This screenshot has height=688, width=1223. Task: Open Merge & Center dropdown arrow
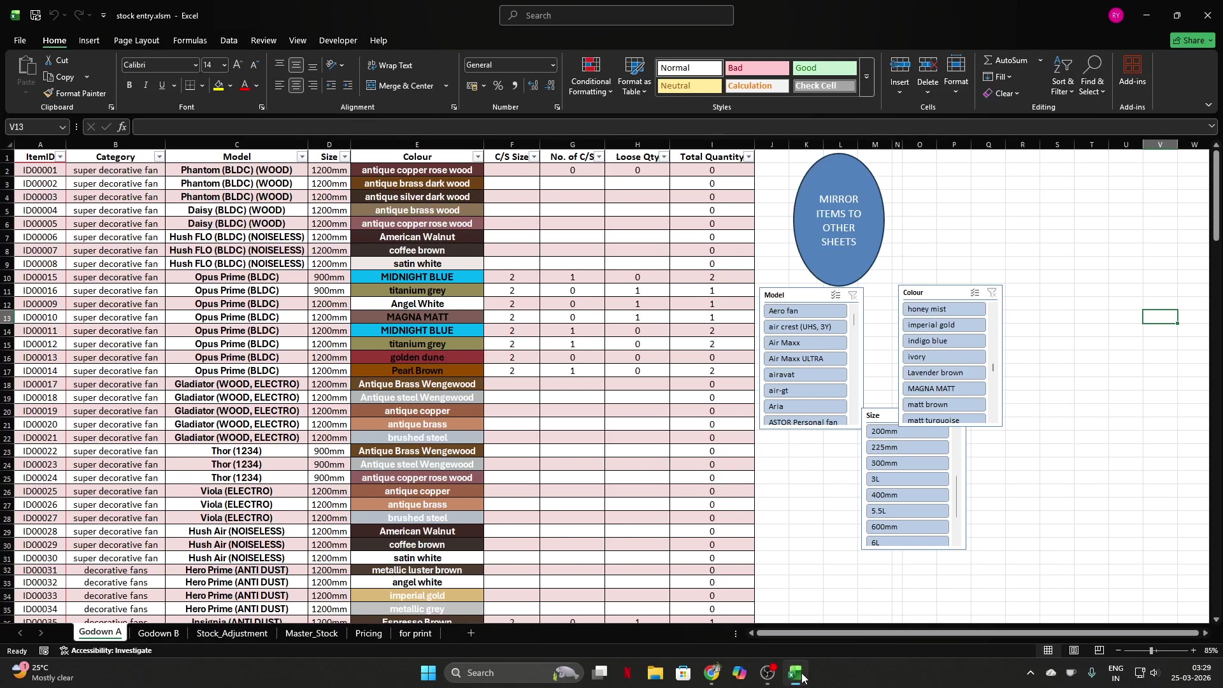(446, 85)
